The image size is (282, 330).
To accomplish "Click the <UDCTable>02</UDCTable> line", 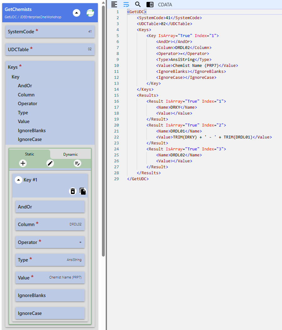I will pos(164,24).
